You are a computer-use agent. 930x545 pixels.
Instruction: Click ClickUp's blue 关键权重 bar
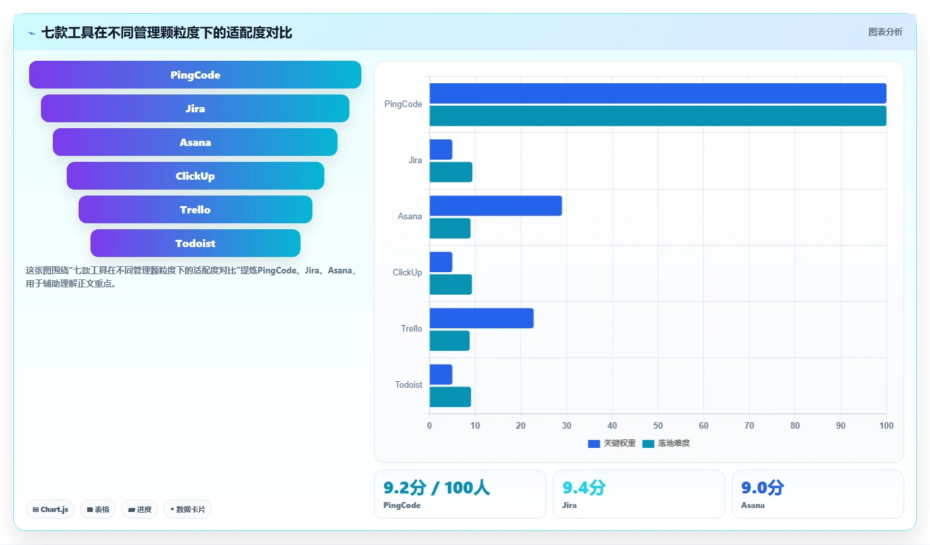(441, 262)
